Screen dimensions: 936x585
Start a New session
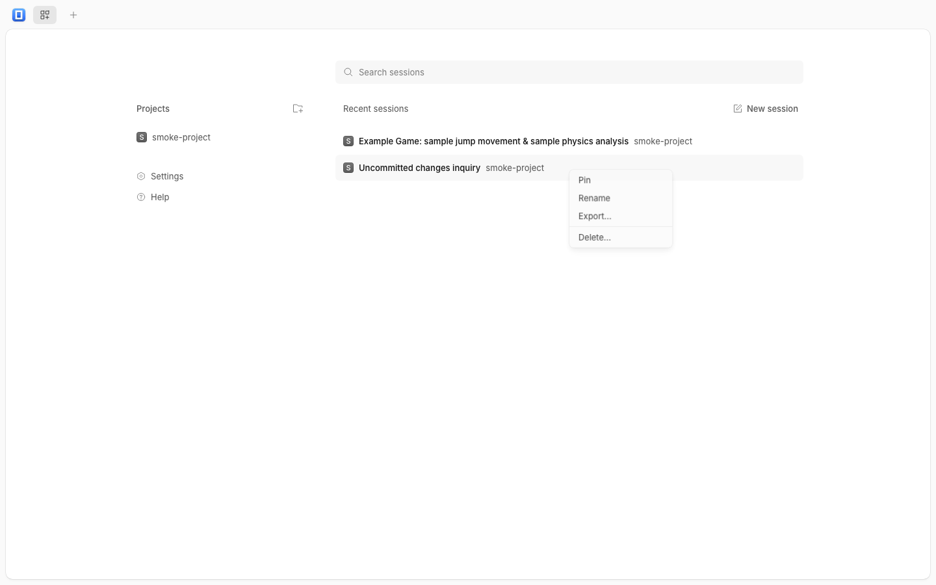pos(766,109)
